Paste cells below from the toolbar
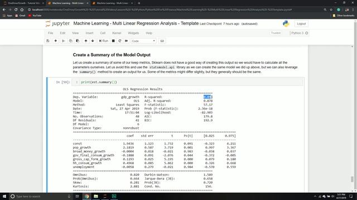This screenshot has height=200, width=357. click(x=78, y=41)
